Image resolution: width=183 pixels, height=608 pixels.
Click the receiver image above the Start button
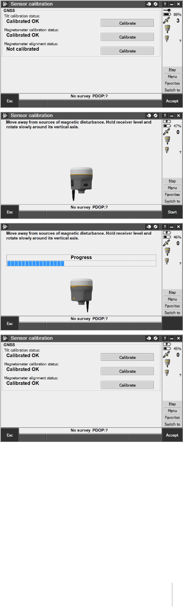click(78, 183)
